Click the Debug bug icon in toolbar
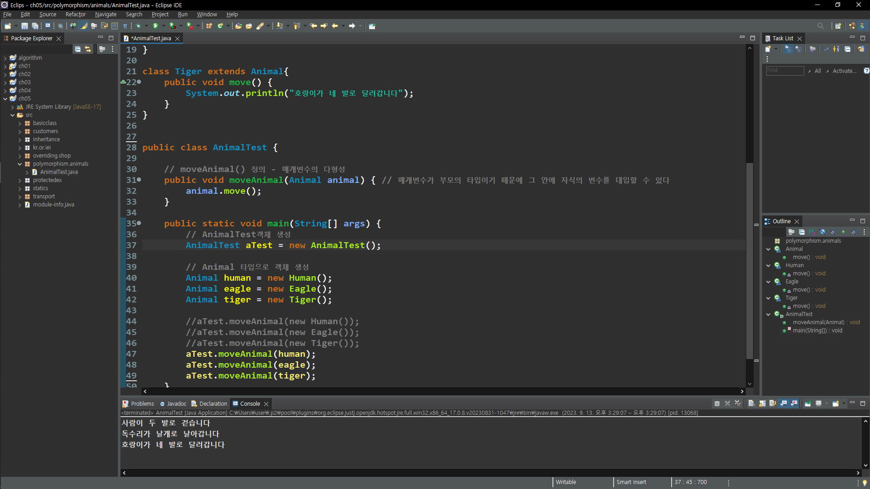 pos(139,26)
